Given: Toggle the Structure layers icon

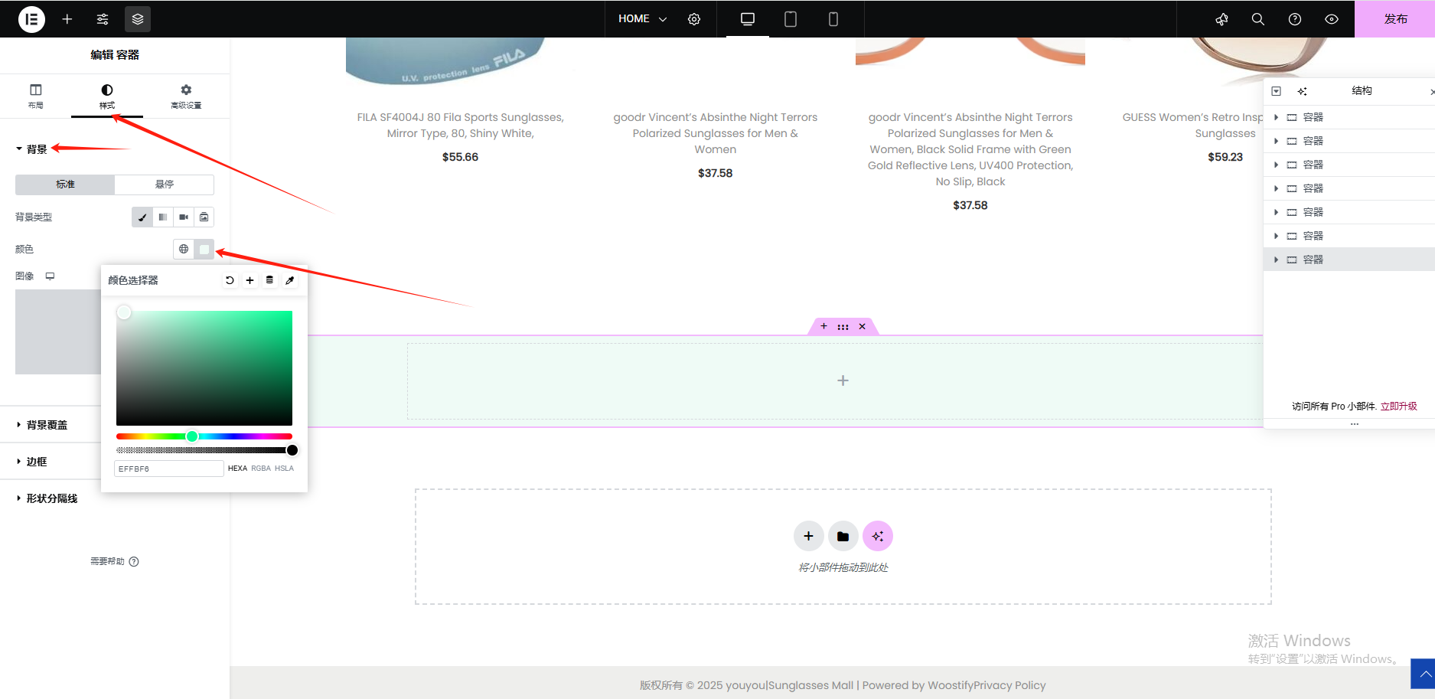Looking at the screenshot, I should 138,19.
